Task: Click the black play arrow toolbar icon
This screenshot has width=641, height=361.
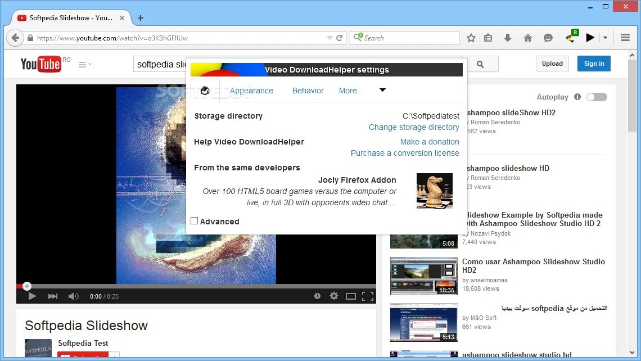Action: point(590,38)
